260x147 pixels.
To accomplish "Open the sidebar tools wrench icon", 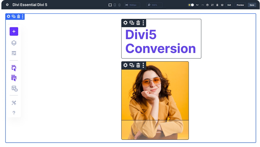I will coord(14,103).
